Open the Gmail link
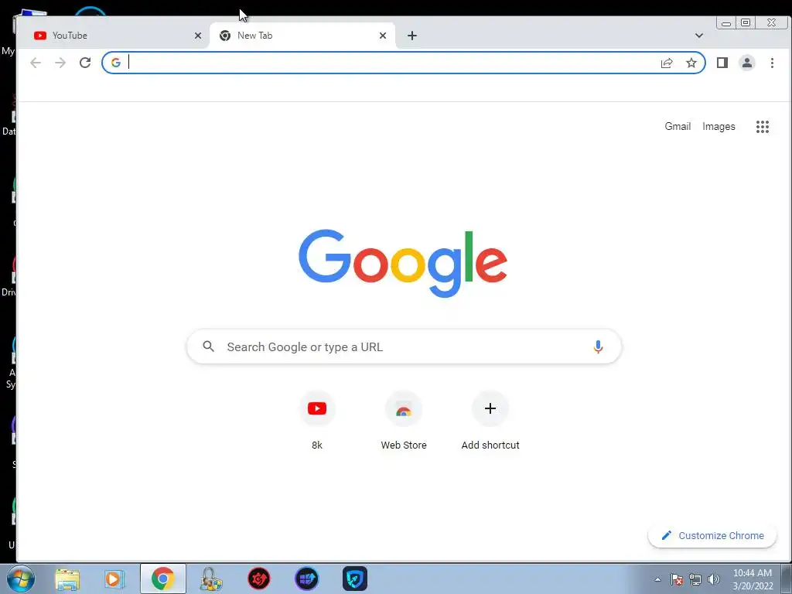 click(x=678, y=126)
